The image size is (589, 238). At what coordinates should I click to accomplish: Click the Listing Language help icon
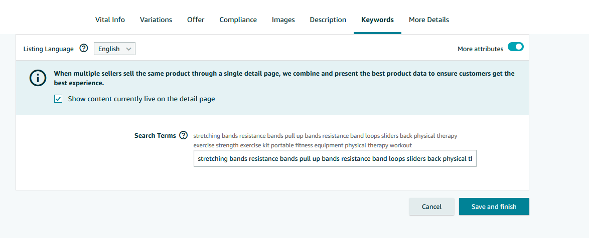pyautogui.click(x=84, y=49)
